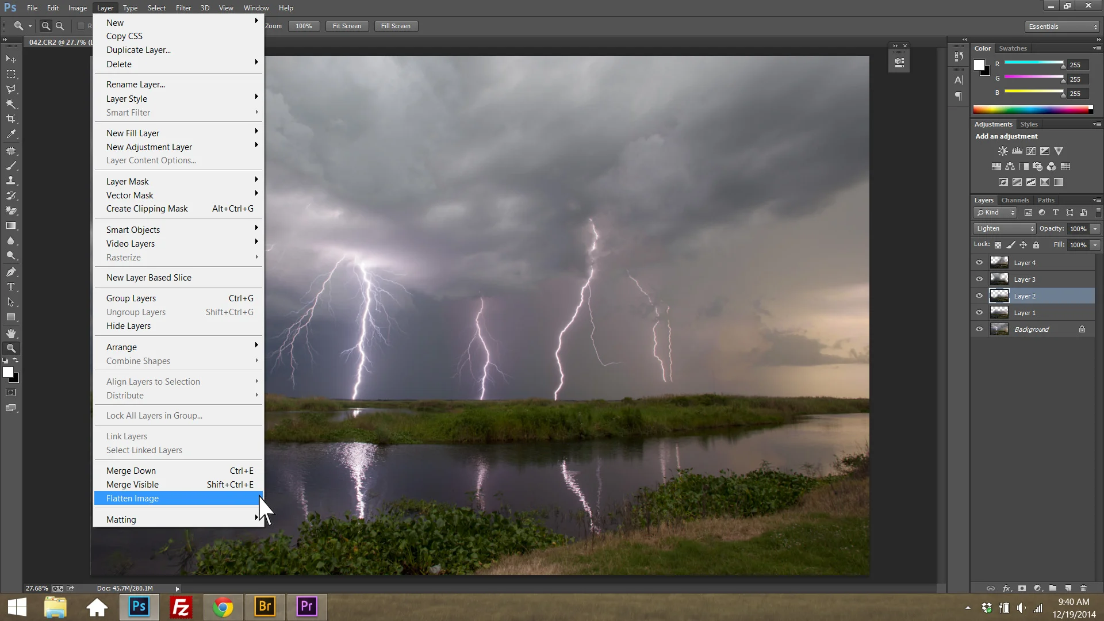1104x621 pixels.
Task: Click the Fill Screen button
Action: pyautogui.click(x=396, y=26)
